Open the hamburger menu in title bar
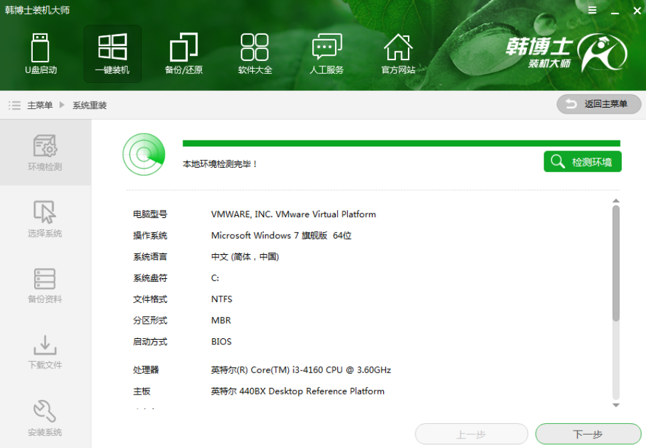Viewport: 646px width, 448px height. coord(592,10)
